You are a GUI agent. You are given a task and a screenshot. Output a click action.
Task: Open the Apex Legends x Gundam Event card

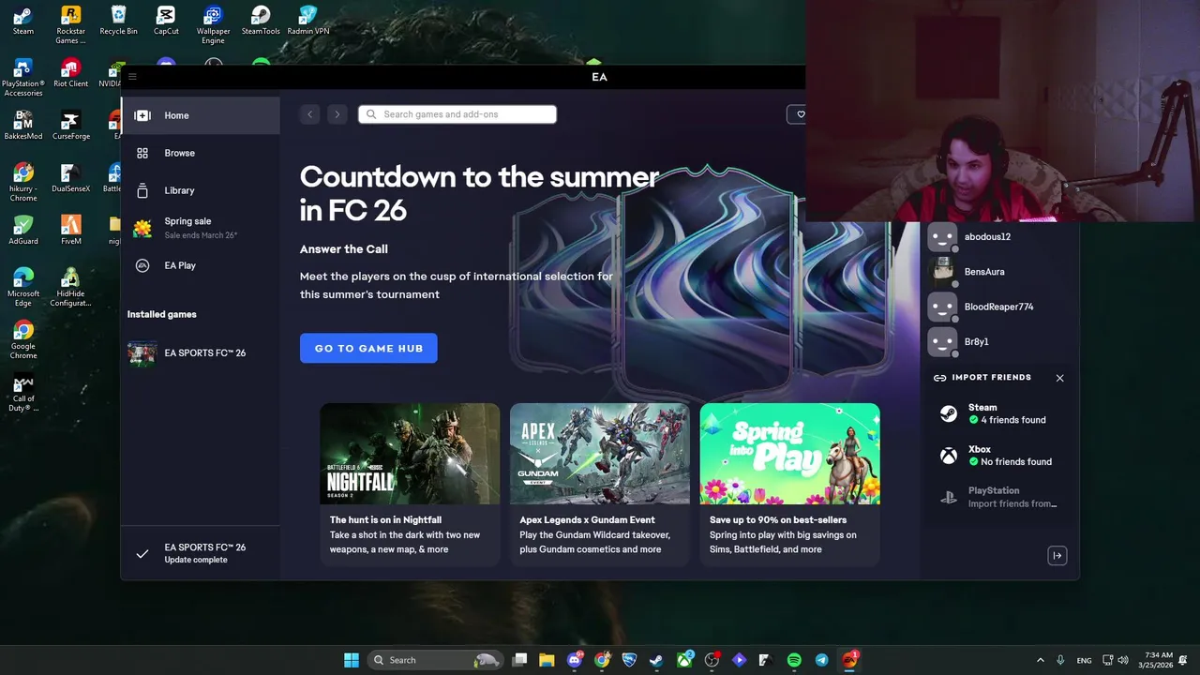point(599,484)
